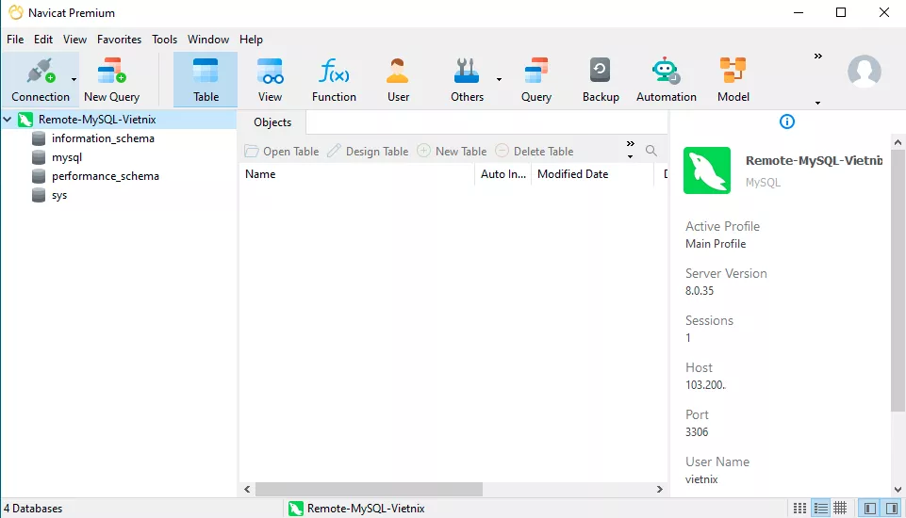The image size is (906, 518).
Task: Click the Delete Table button
Action: coord(535,152)
